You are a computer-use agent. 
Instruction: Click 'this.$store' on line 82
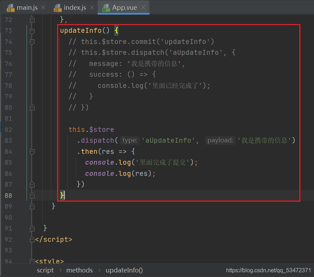tap(91, 130)
